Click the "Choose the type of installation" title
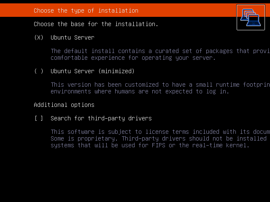270x202 pixels. [86, 11]
